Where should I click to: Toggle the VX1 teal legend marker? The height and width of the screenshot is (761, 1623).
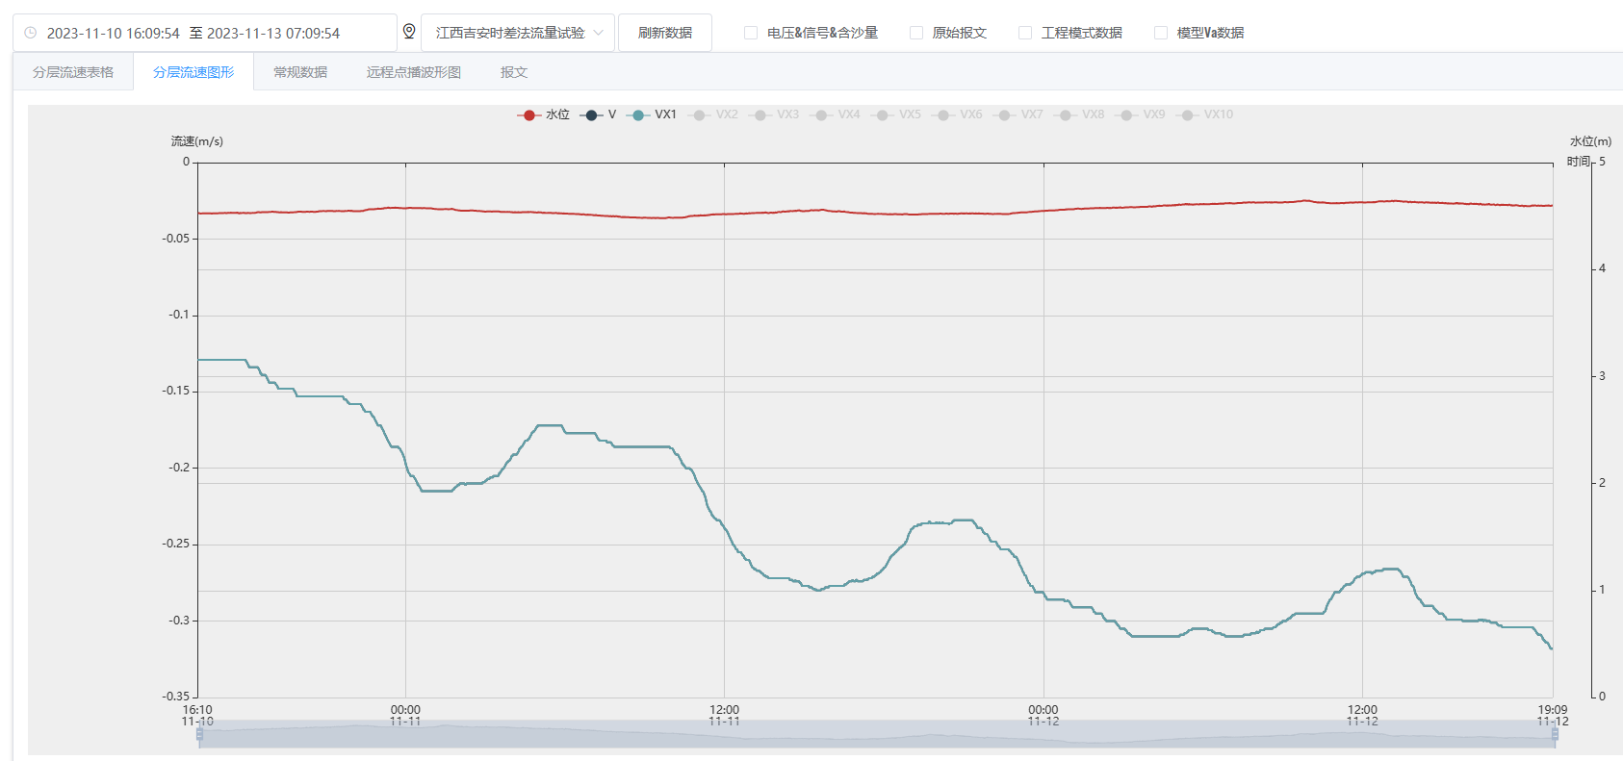[637, 114]
